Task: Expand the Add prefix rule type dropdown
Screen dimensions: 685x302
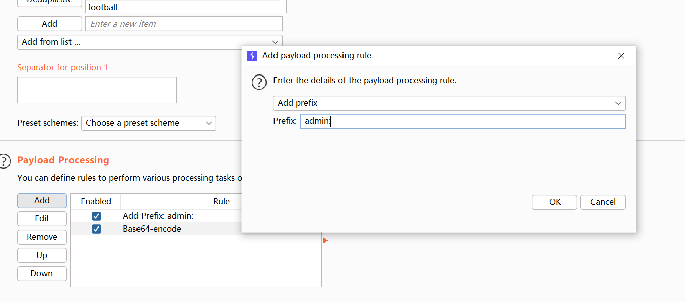Action: click(449, 103)
